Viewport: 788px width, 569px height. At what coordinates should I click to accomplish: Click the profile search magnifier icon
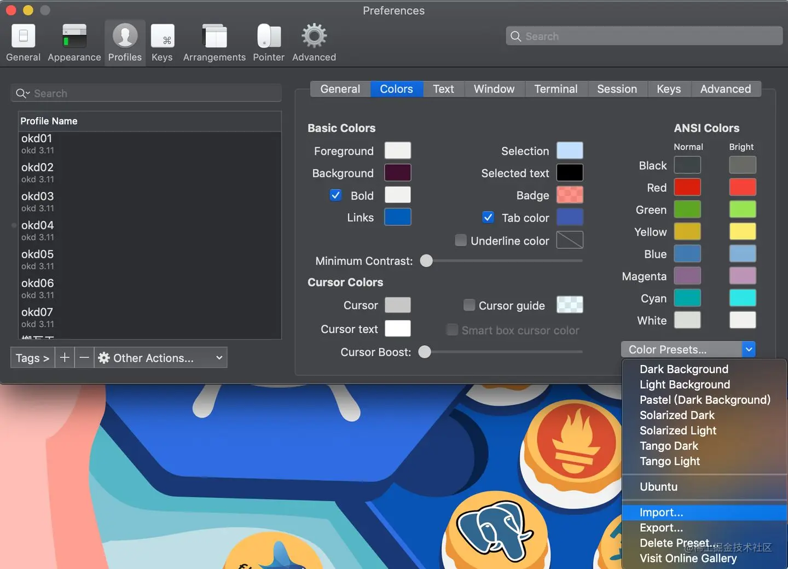(x=22, y=94)
